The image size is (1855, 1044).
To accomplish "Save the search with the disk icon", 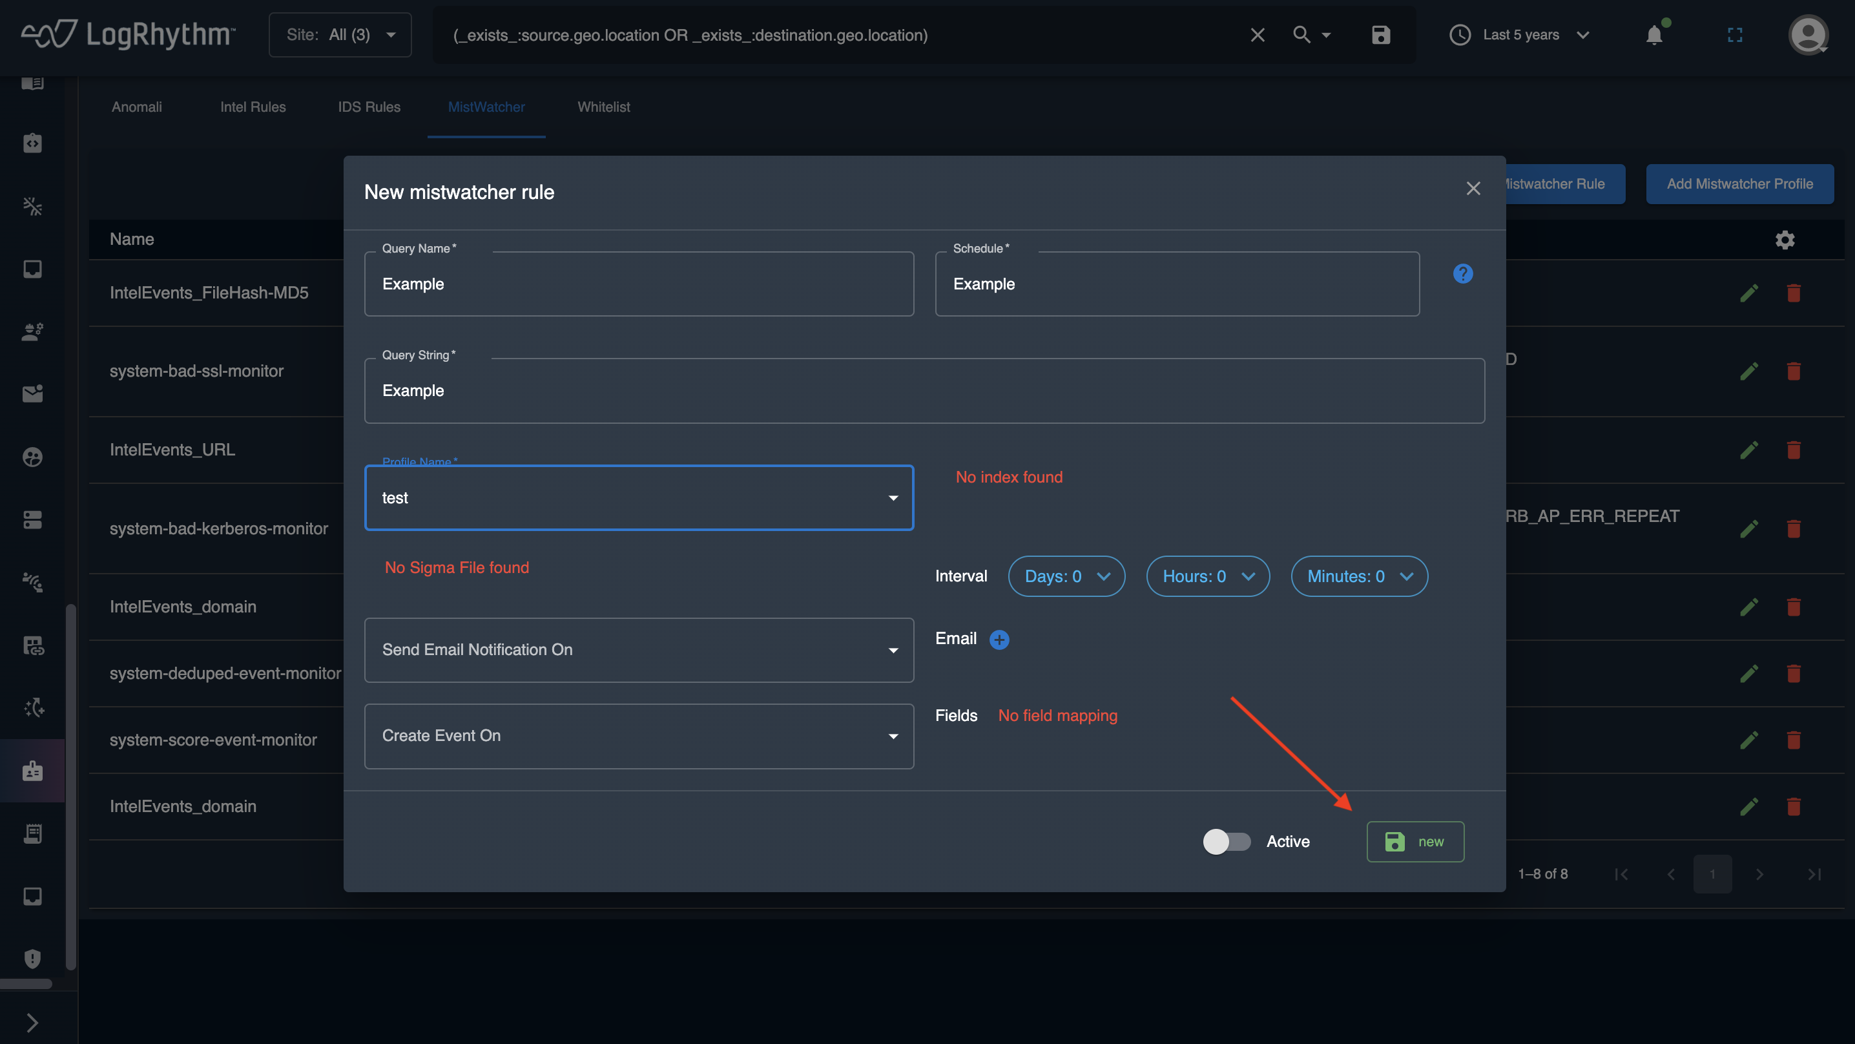I will (x=1380, y=35).
